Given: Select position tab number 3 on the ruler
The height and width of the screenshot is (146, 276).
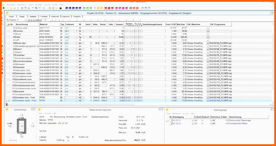Looking at the screenshot, I should [59, 20].
